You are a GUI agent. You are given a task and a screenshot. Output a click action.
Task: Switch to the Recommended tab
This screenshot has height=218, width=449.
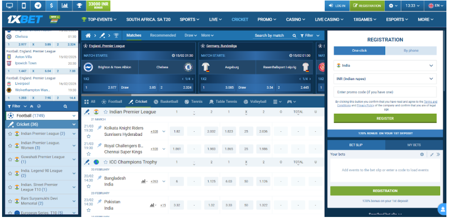point(163,36)
